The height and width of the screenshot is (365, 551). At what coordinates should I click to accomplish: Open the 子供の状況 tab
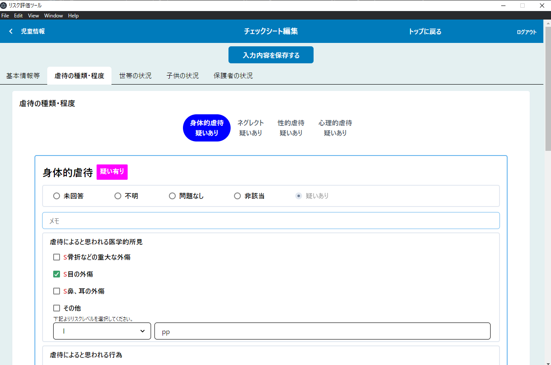183,76
